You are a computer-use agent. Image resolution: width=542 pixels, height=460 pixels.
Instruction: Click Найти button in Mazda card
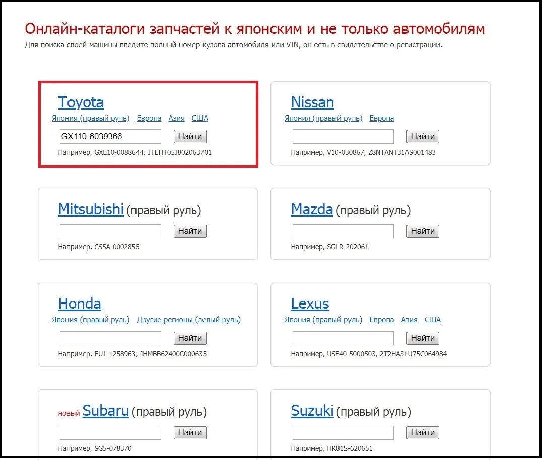(423, 231)
